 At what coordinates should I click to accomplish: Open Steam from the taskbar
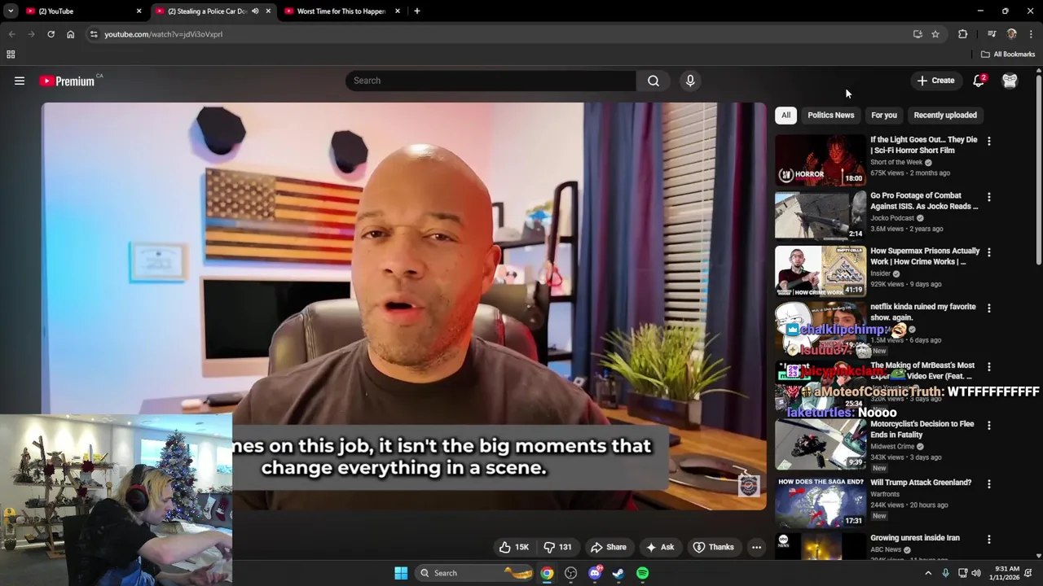[x=618, y=573]
